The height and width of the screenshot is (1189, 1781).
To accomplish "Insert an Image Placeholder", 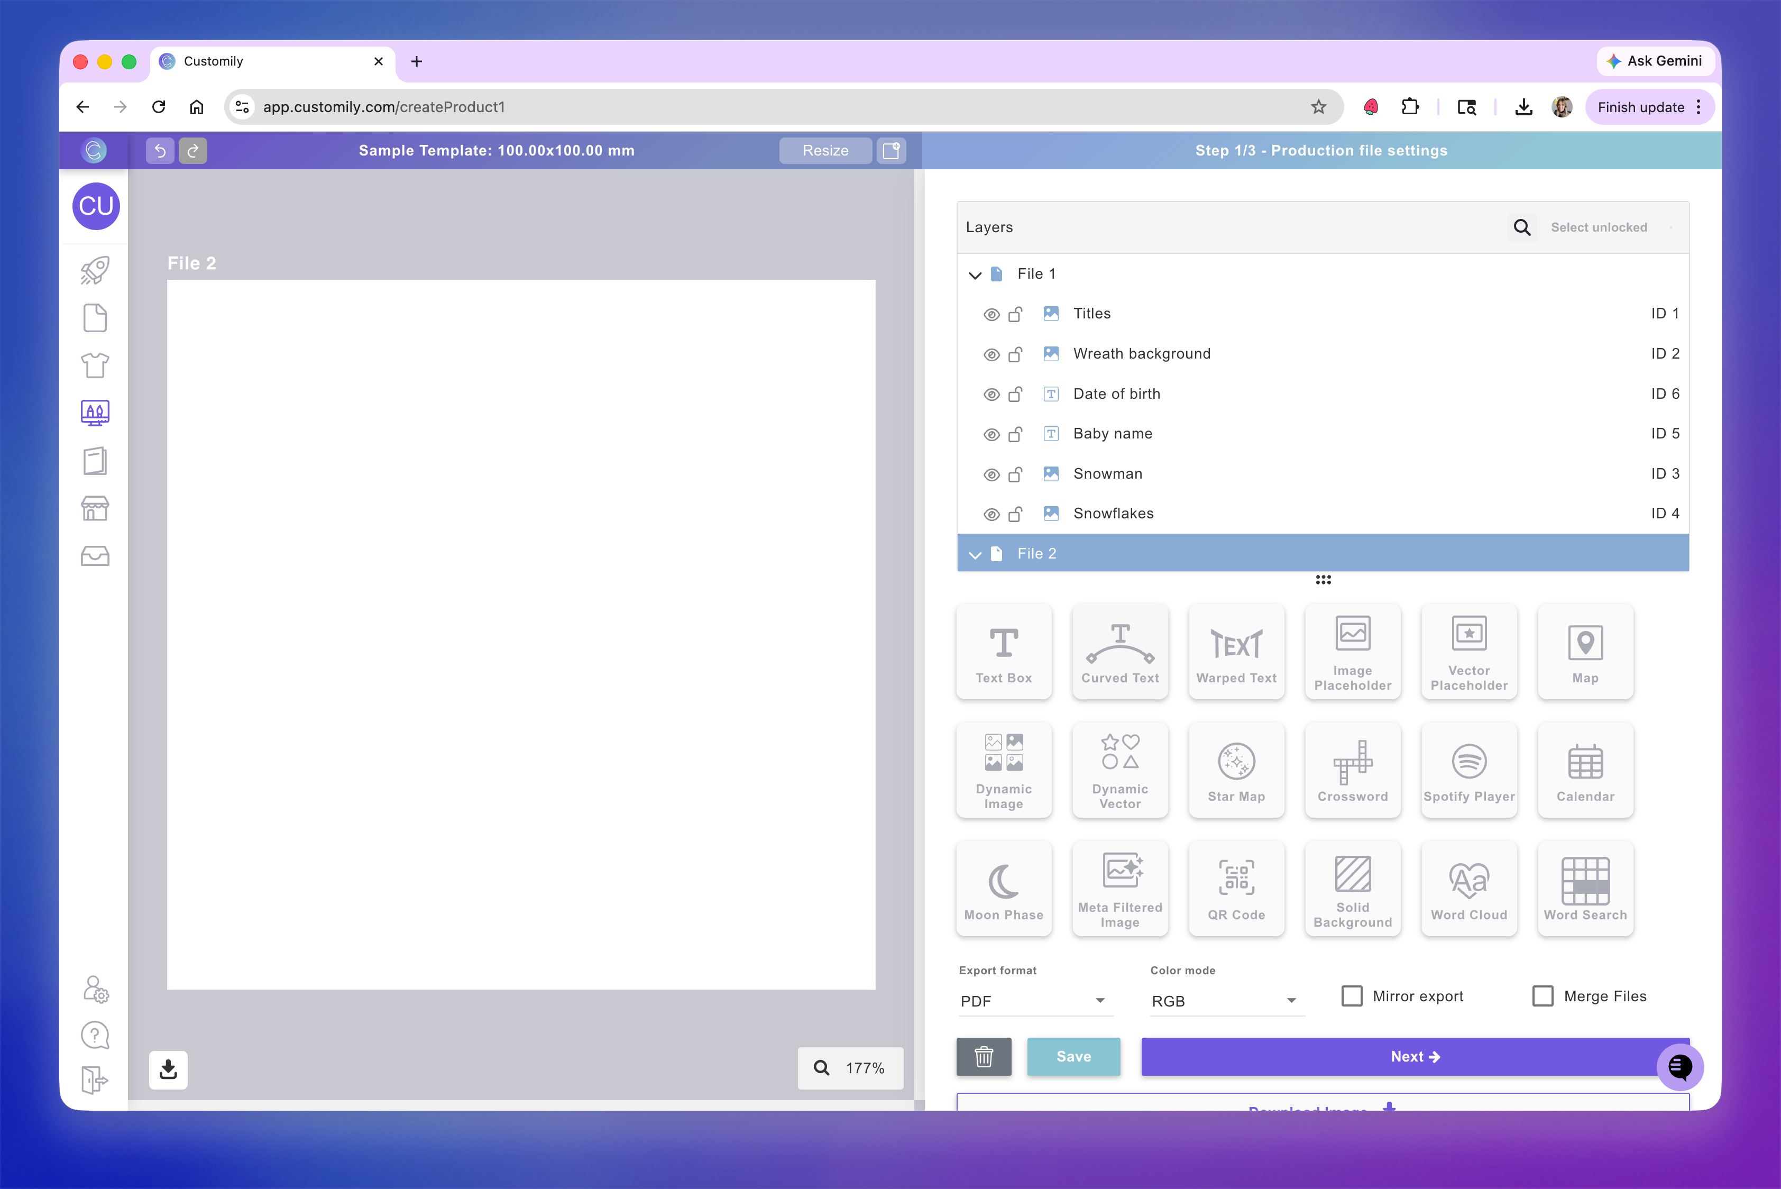I will (1353, 652).
